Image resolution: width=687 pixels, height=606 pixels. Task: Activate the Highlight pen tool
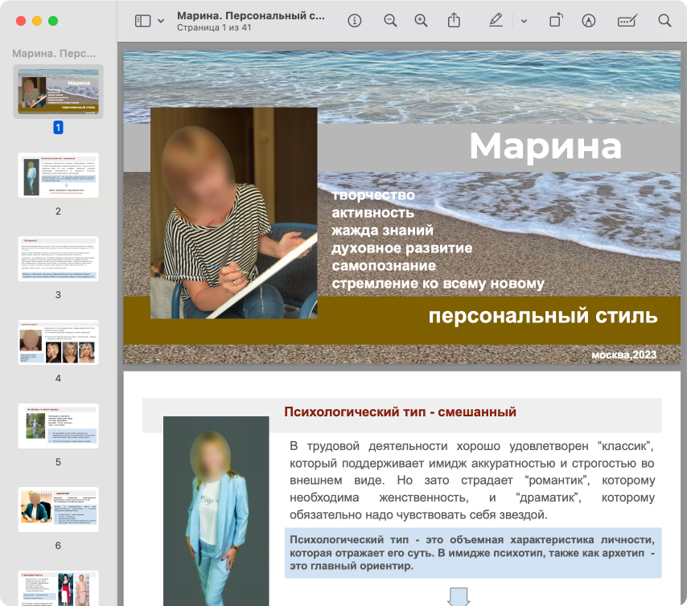coord(496,21)
